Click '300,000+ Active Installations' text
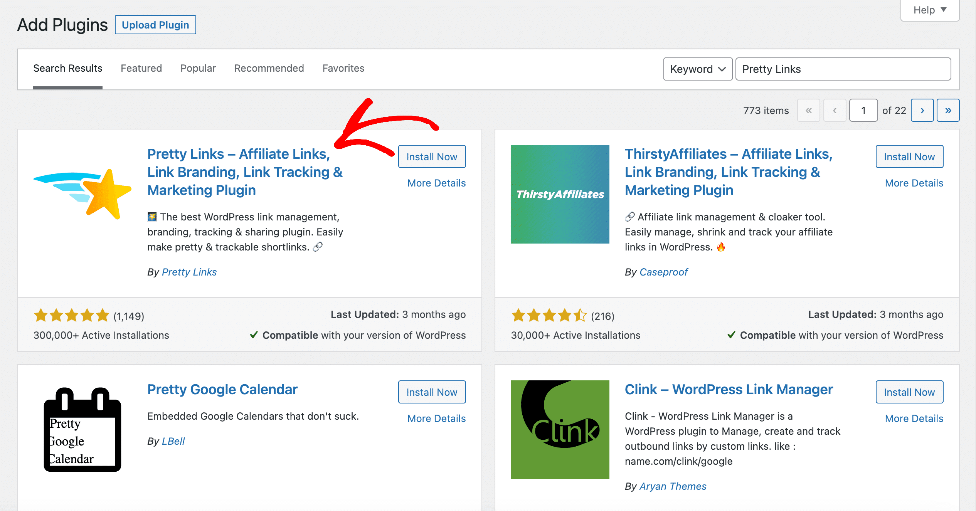The height and width of the screenshot is (511, 976). click(x=101, y=335)
